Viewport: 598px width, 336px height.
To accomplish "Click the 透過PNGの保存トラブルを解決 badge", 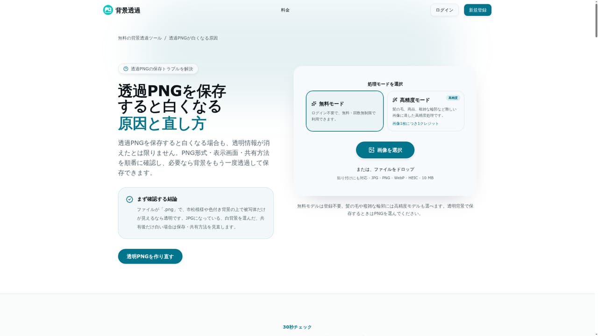I will click(x=158, y=69).
